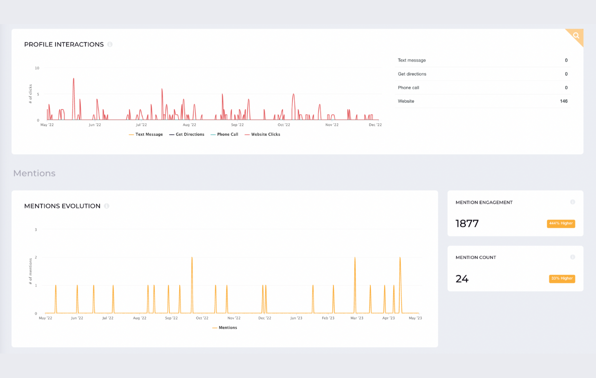This screenshot has height=378, width=596.
Task: Click the MENTION COUNT label
Action: click(x=476, y=258)
